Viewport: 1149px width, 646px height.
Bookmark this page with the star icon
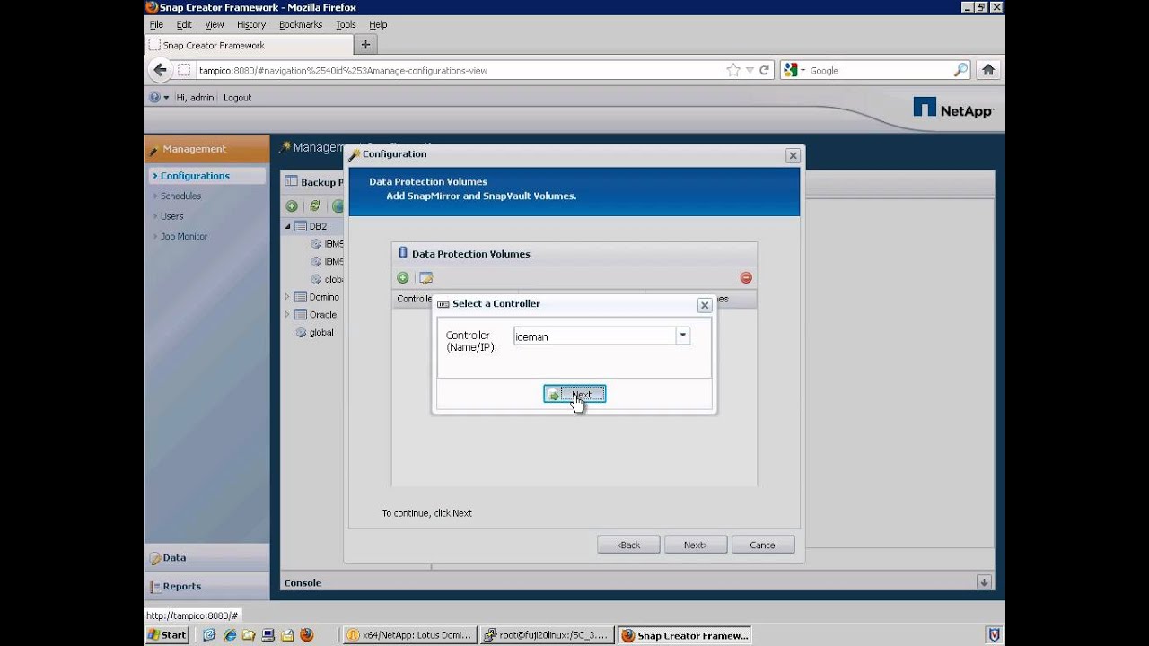coord(733,70)
